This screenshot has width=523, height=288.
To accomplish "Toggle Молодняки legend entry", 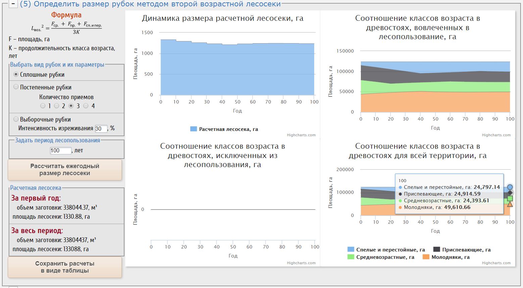I will click(x=446, y=257).
